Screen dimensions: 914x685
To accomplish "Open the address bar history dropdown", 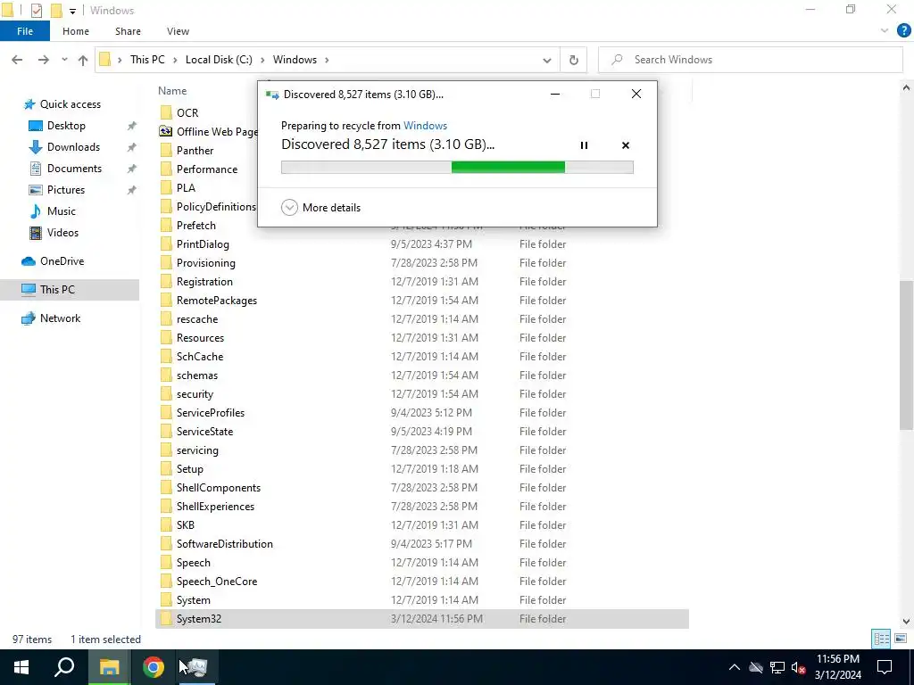I will pos(547,60).
